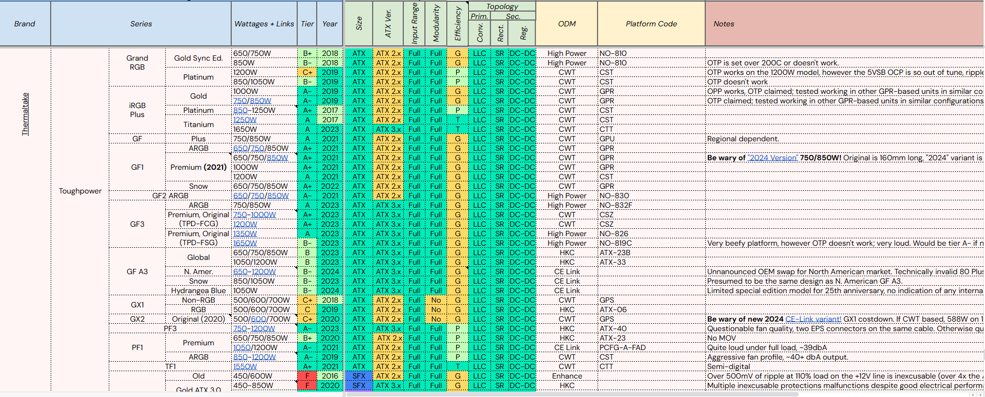Open the 1000W link in GF3 Premium 750-1000W row
Viewport: 985px width, 397px height.
point(263,215)
